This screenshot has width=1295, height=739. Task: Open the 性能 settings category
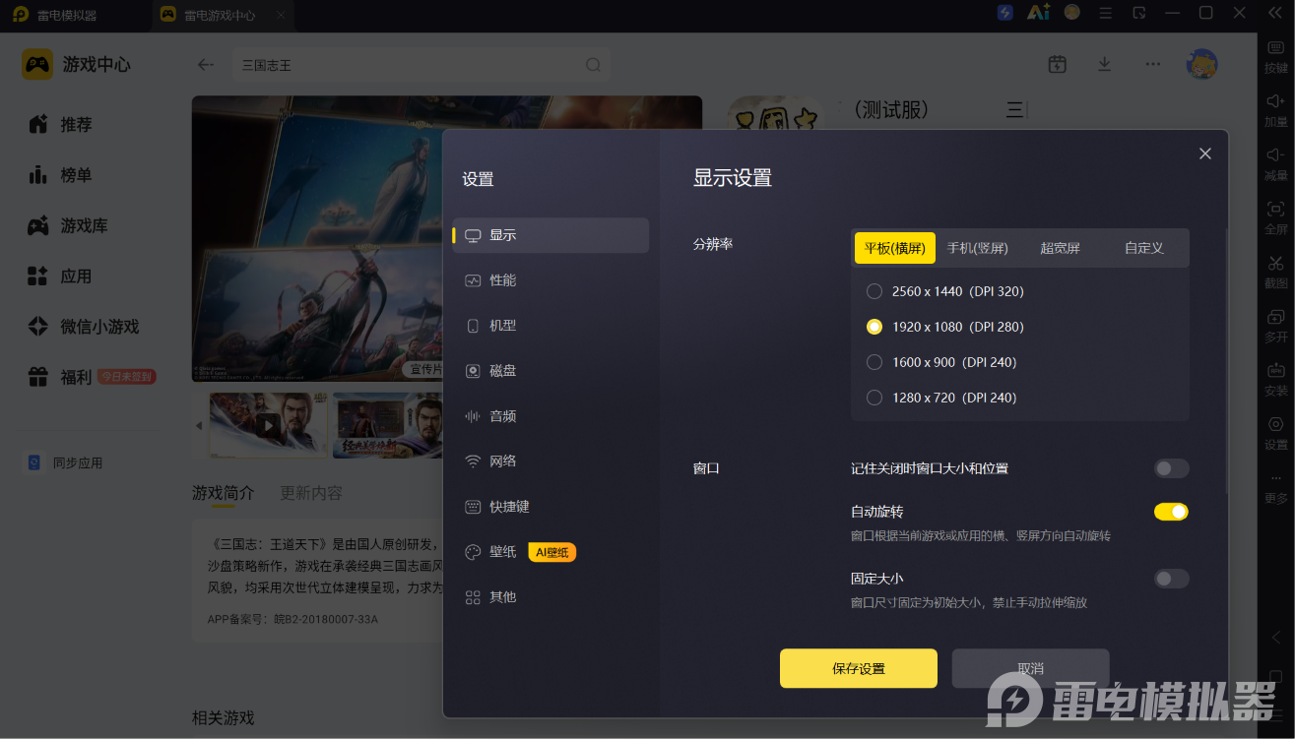(x=550, y=280)
